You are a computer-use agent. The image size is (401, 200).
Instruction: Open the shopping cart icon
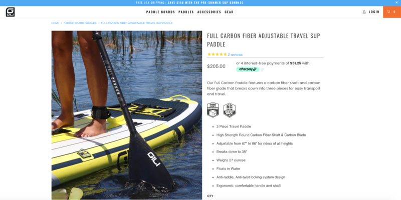(x=388, y=11)
